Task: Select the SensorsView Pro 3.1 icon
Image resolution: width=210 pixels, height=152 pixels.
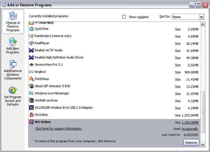Action: 31,65
